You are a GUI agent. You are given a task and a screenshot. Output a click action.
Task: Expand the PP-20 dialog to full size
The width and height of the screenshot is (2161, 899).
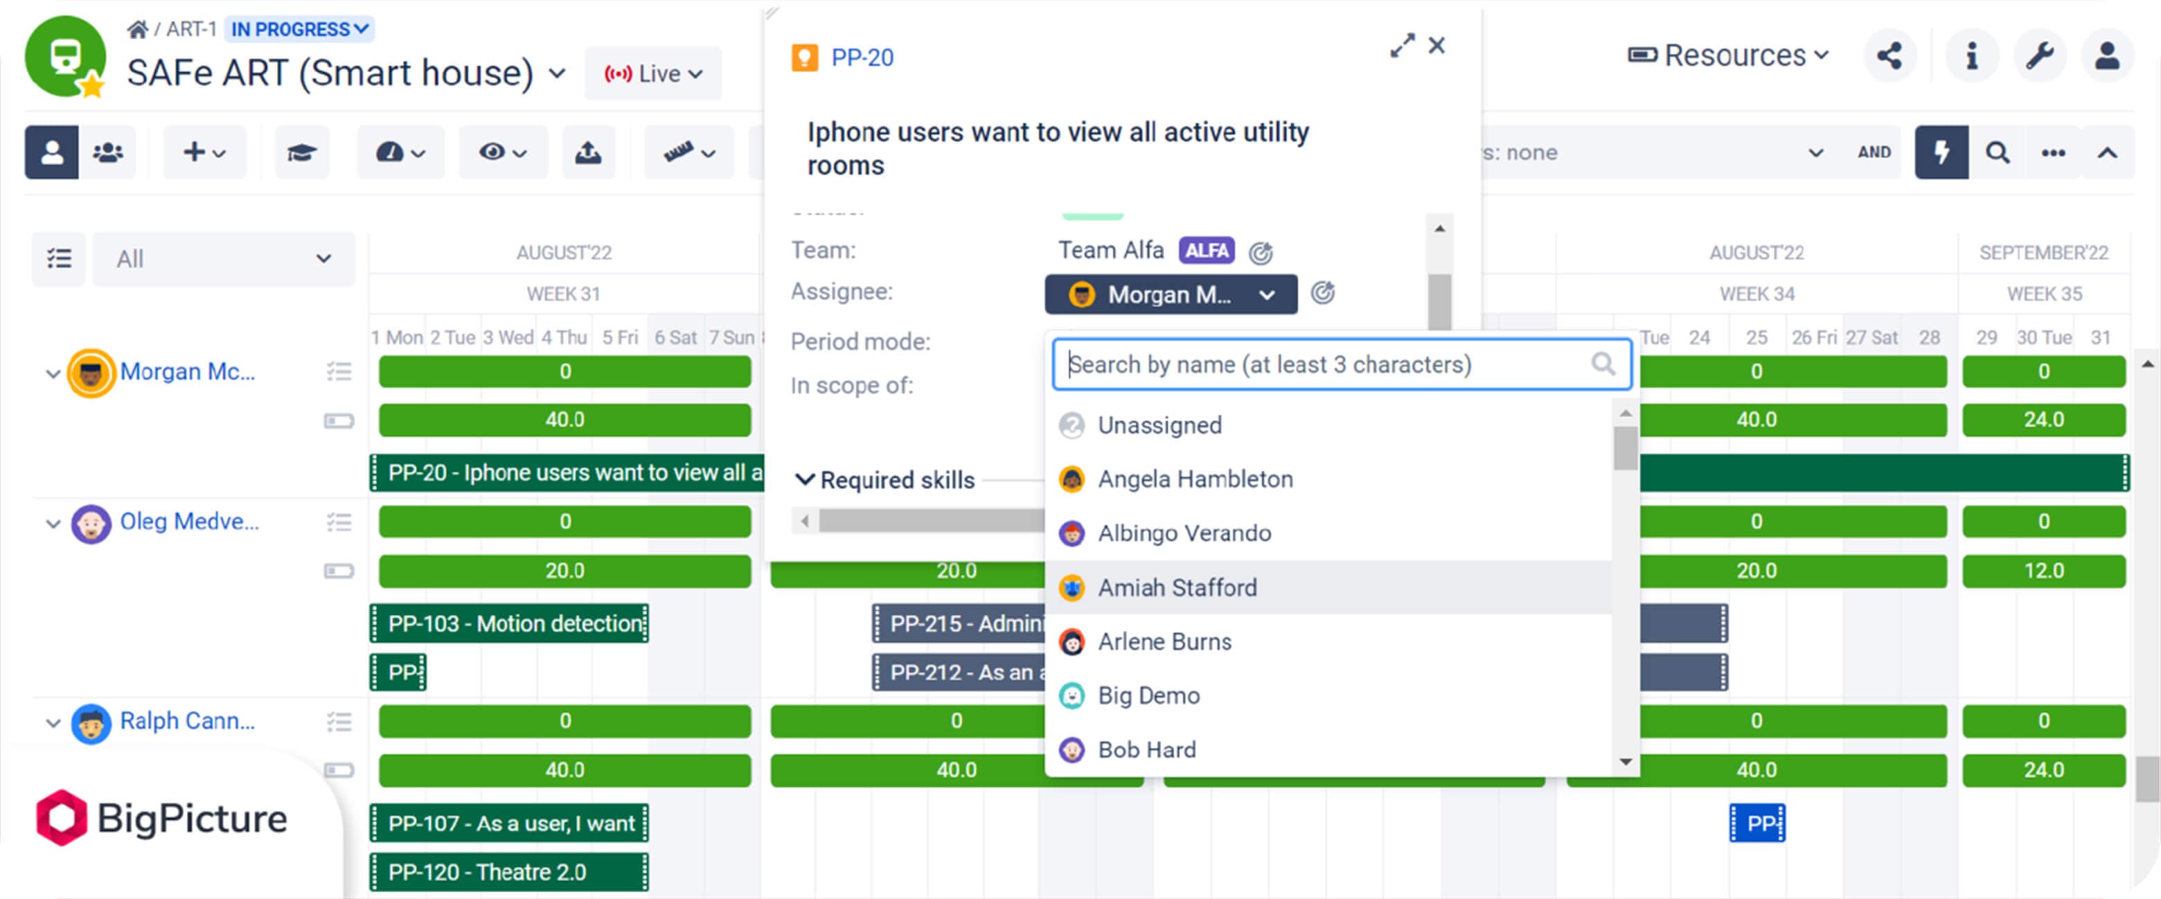tap(1402, 45)
